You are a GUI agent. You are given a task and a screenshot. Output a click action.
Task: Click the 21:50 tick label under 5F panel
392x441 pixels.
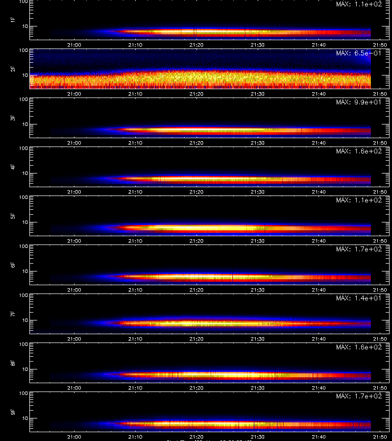[x=380, y=241]
